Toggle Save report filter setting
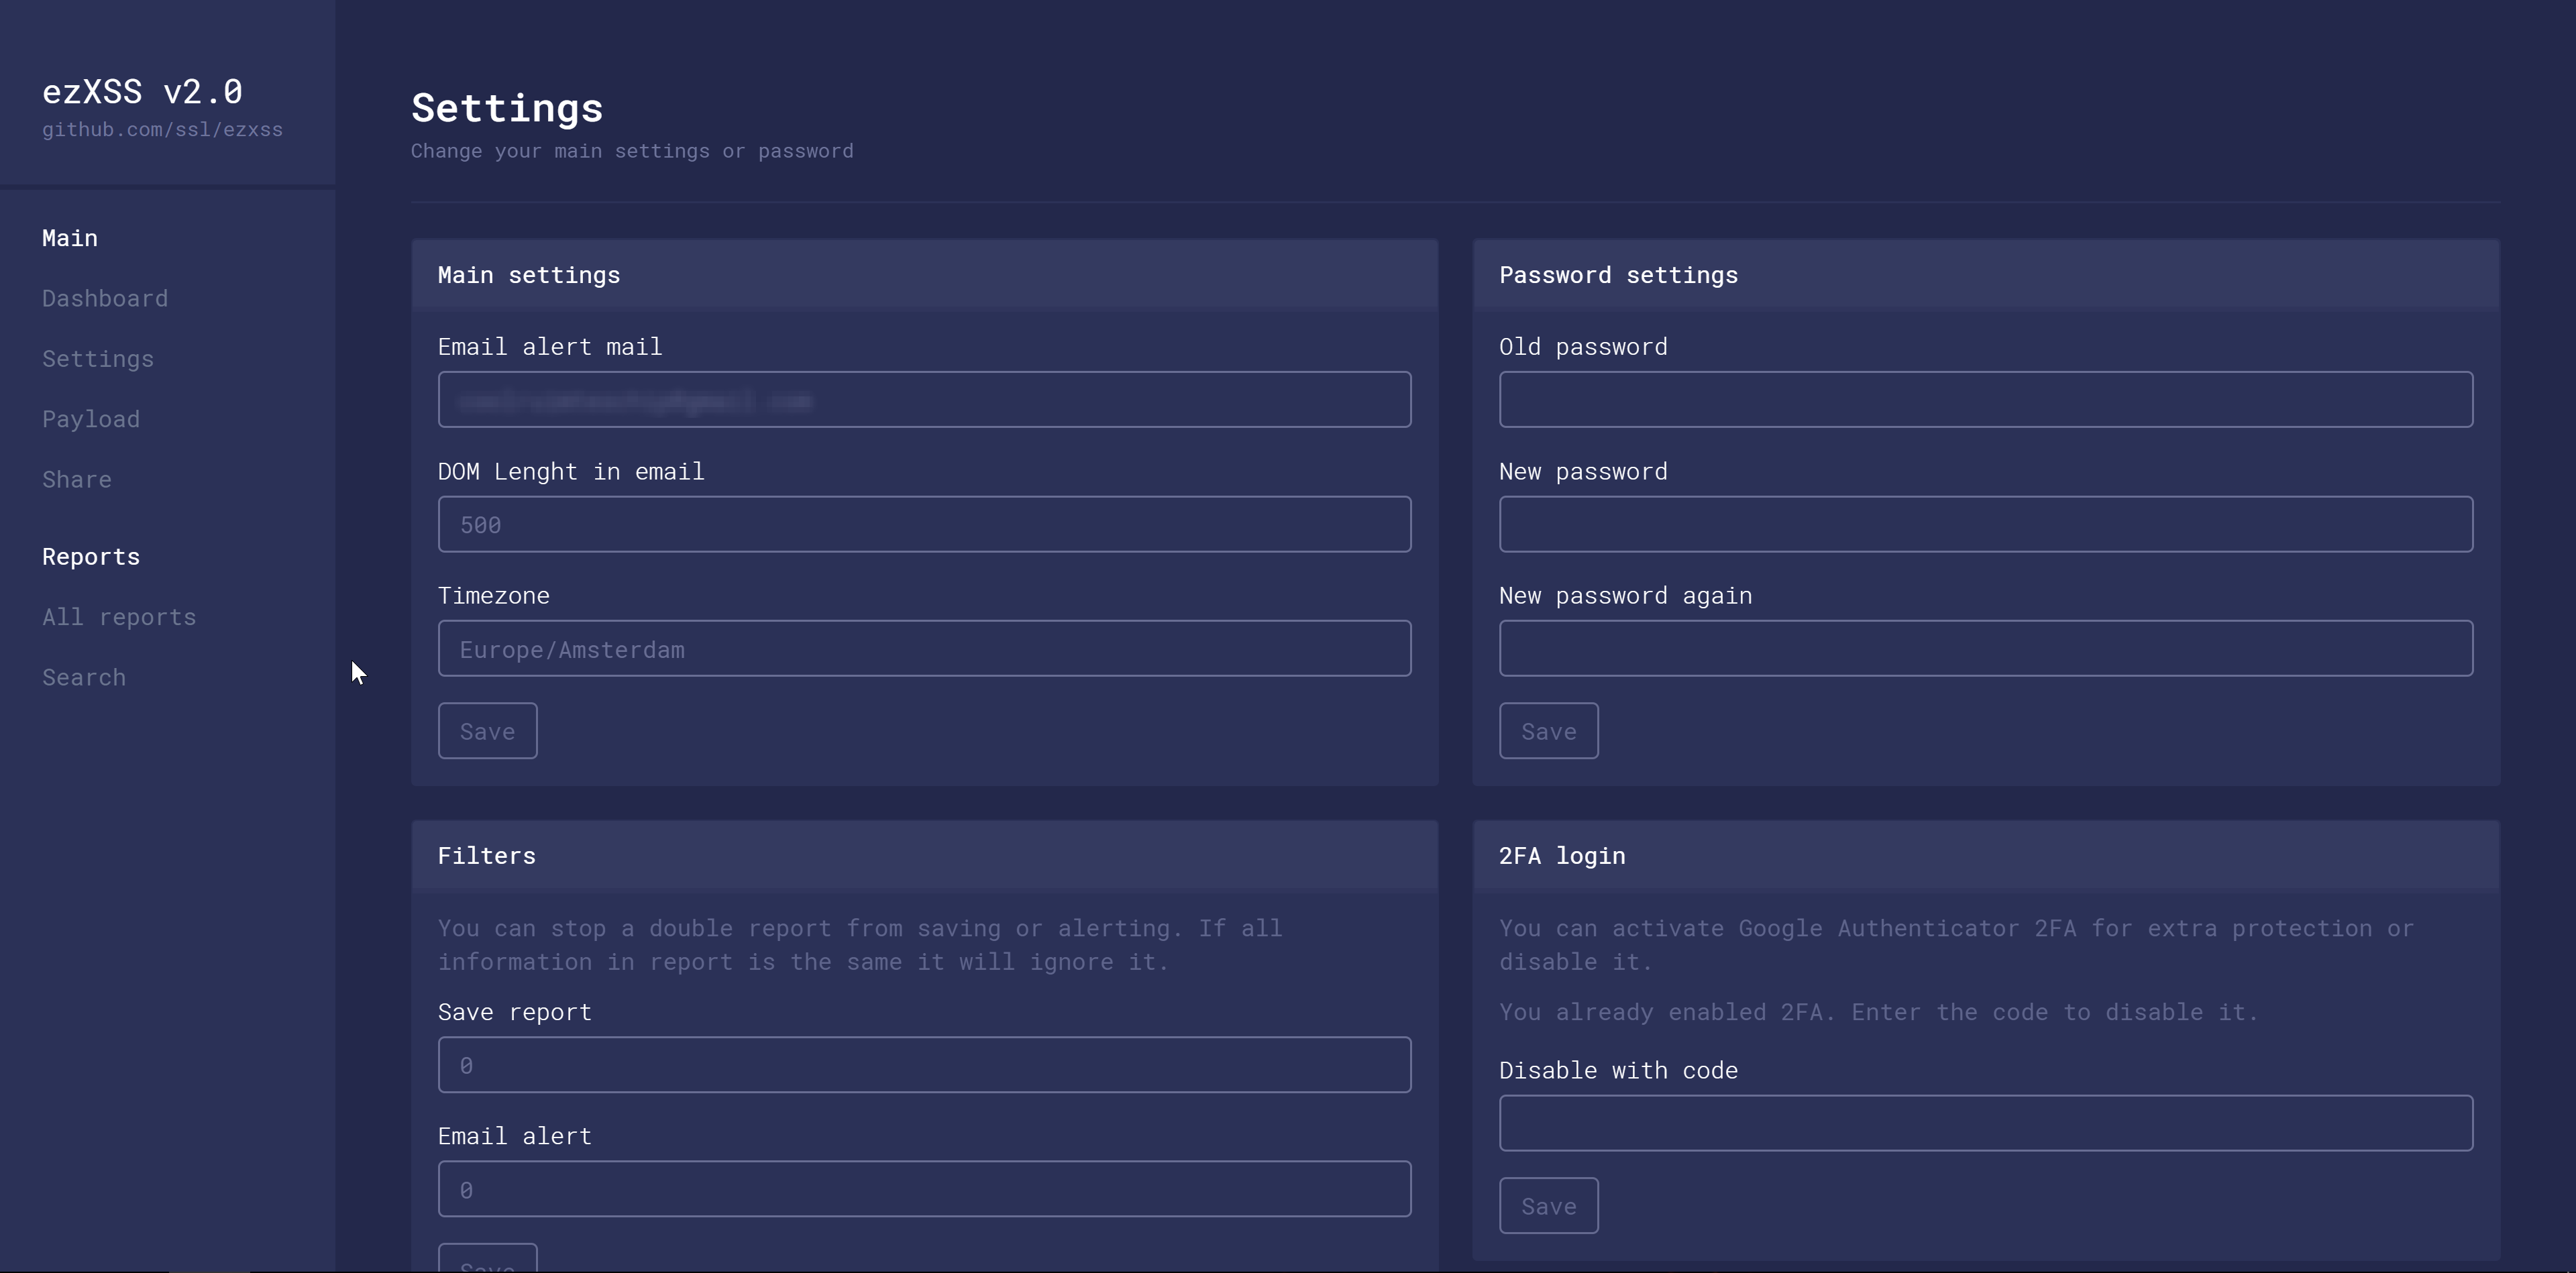 click(x=923, y=1064)
